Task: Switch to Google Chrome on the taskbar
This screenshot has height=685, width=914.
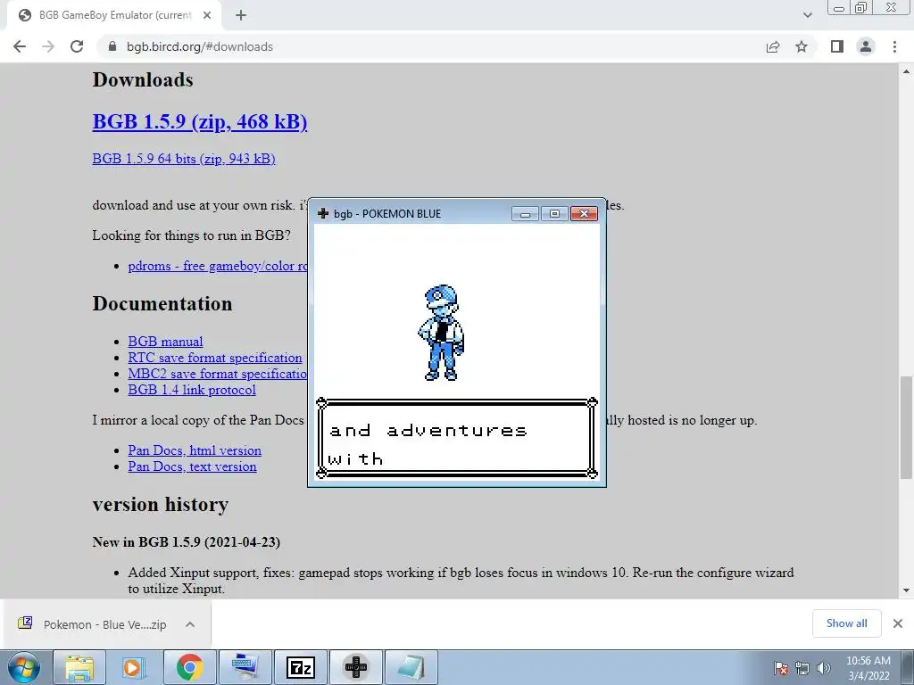Action: (x=189, y=667)
